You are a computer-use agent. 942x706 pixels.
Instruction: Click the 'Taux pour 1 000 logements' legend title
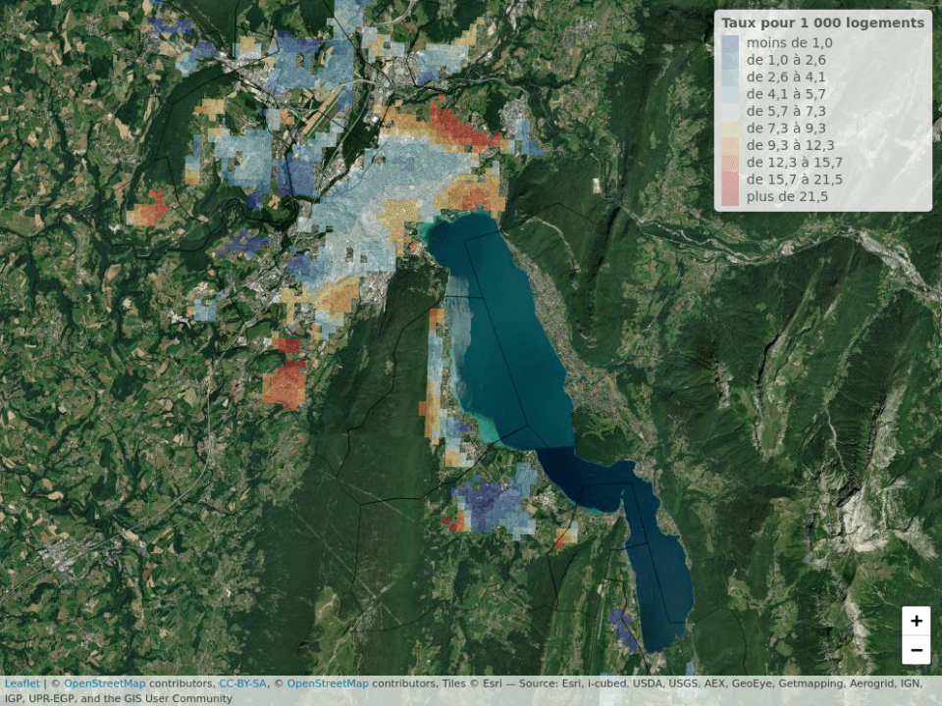pos(822,23)
